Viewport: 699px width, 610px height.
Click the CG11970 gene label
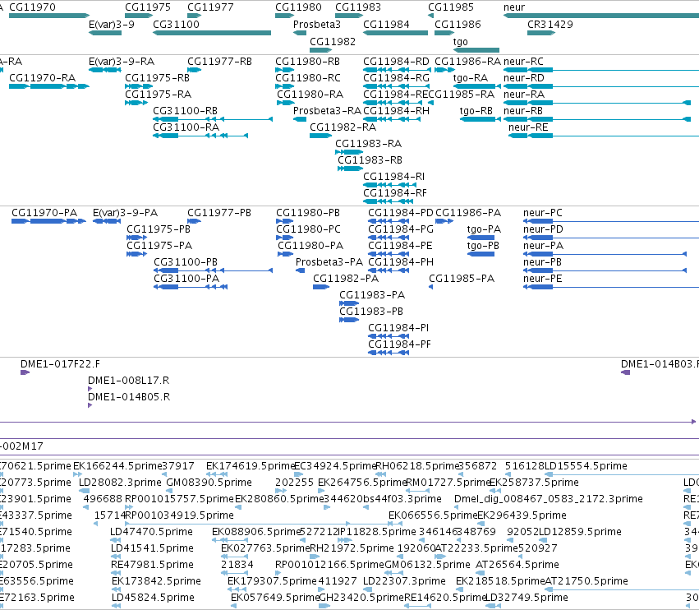32,7
